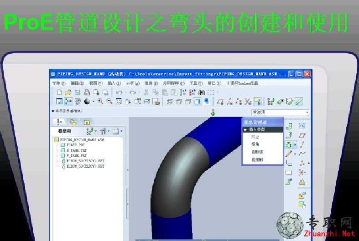
Task: Create a new file with the blank page icon
Action: click(59, 92)
